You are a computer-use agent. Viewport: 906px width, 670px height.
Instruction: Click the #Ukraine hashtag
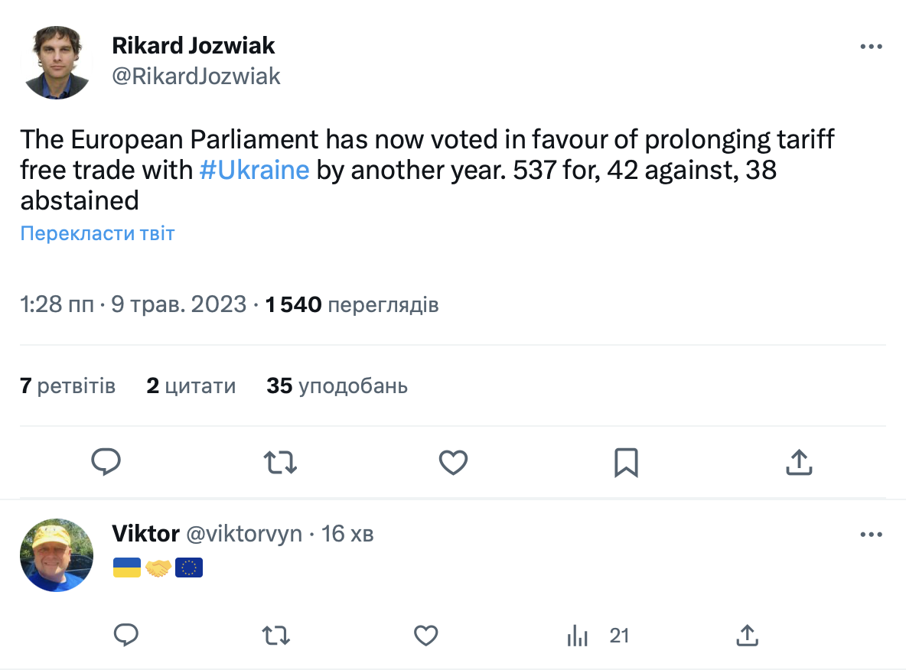[254, 169]
